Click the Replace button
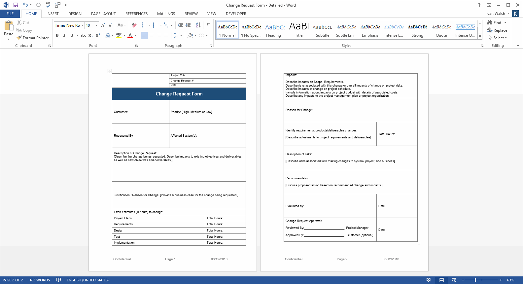The image size is (523, 284). (497, 30)
